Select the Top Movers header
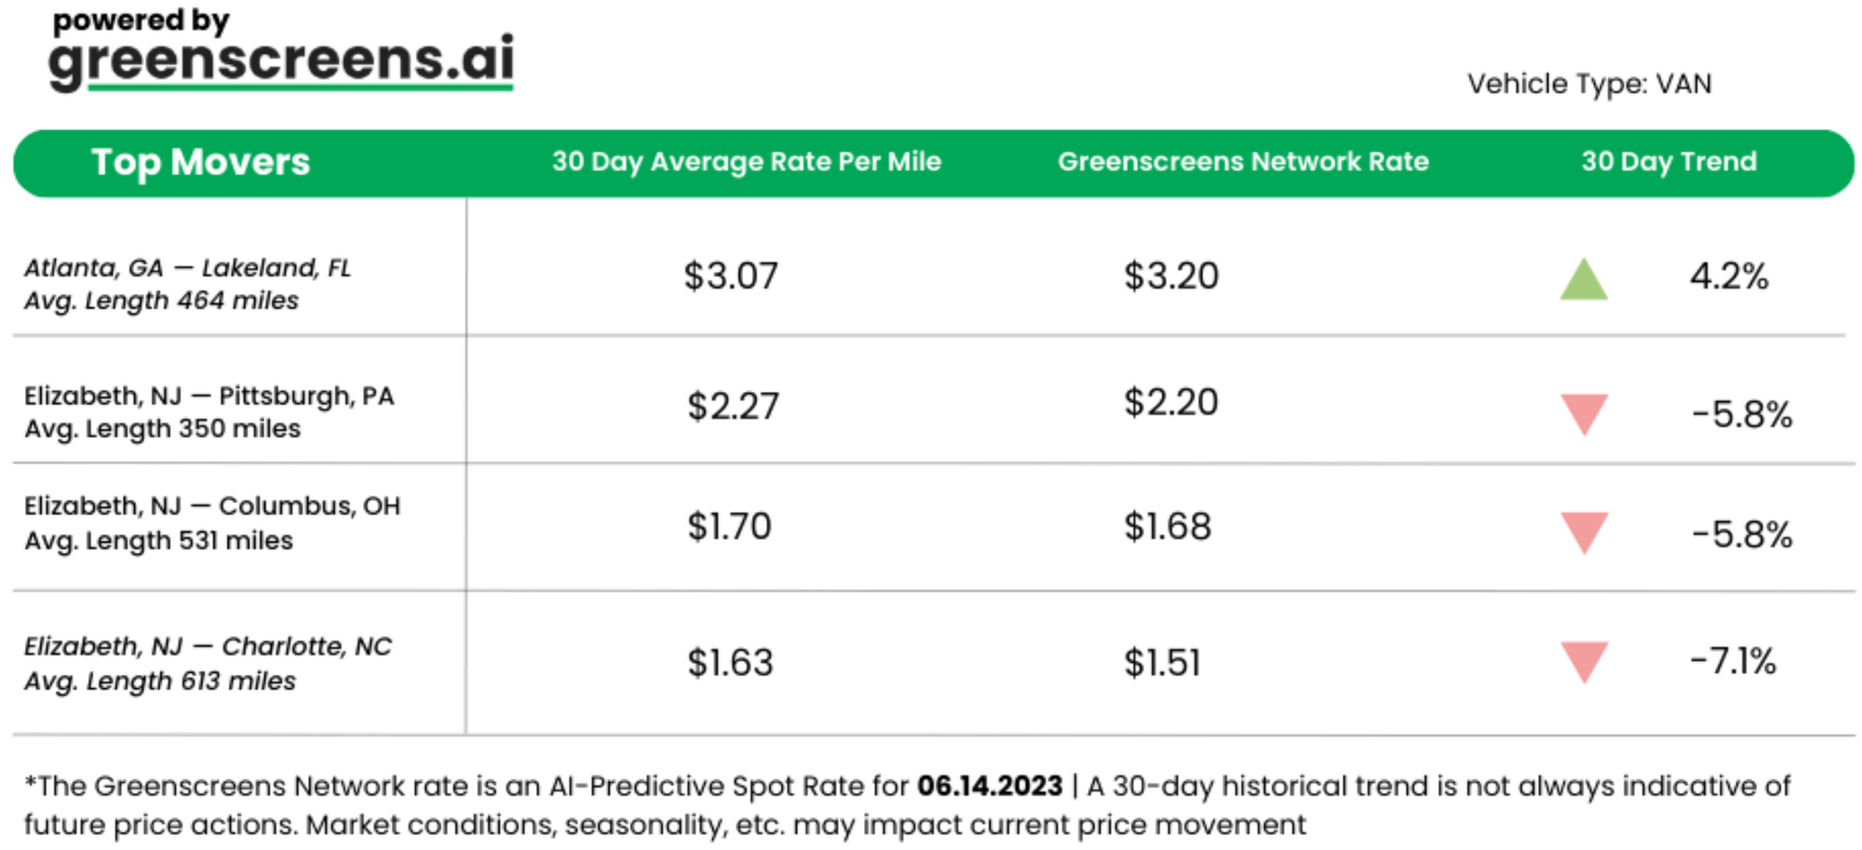1862x850 pixels. pos(200,162)
